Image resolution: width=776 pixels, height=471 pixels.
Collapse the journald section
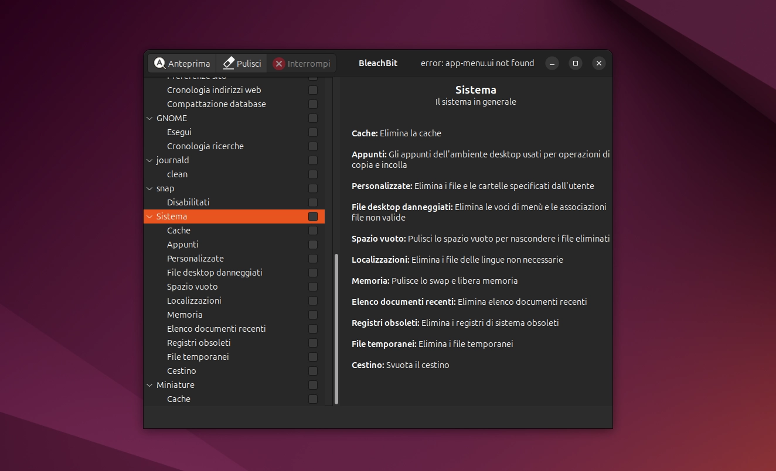coord(149,160)
